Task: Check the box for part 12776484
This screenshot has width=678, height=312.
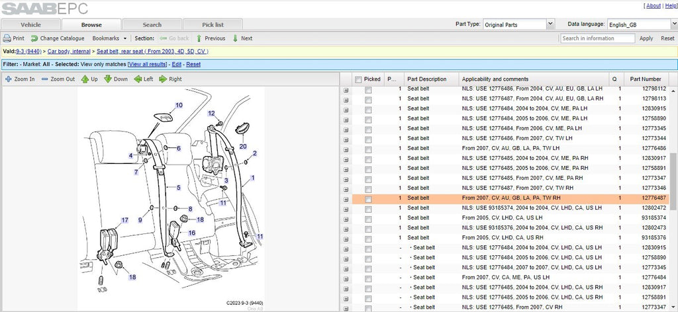Action: 368,279
